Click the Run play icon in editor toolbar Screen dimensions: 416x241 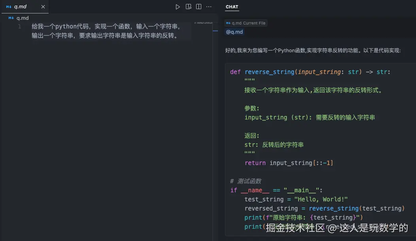click(x=178, y=7)
